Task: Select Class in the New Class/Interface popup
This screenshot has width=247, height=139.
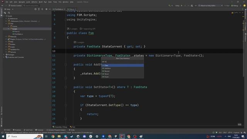Action: (x=122, y=65)
